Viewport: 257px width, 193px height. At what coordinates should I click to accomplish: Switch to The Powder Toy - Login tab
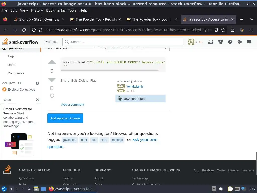coord(151,20)
